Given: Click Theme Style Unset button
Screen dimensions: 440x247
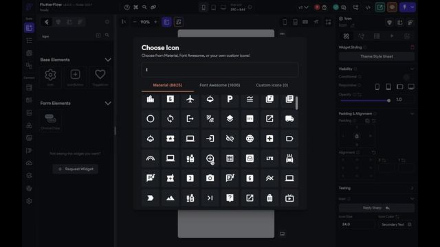Looking at the screenshot, I should click(x=377, y=56).
